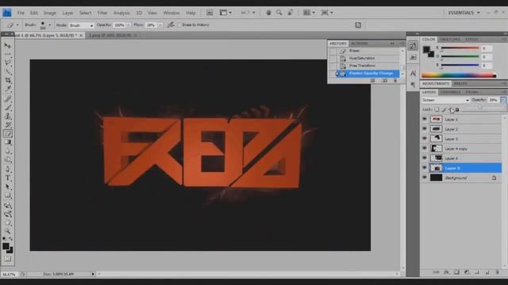Open the Essentials workspace dropdown
Image resolution: width=508 pixels, height=285 pixels.
click(x=464, y=13)
